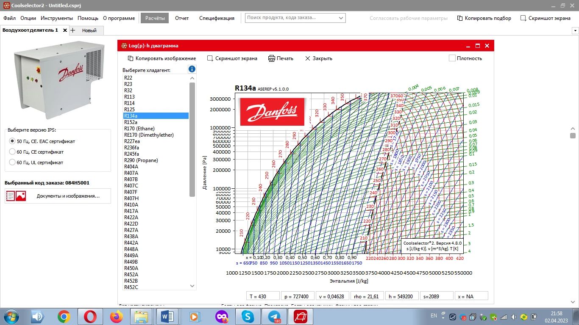Click the screenshot icon in diagram toolbar
Viewport: 579px width, 325px height.
(x=210, y=58)
